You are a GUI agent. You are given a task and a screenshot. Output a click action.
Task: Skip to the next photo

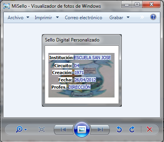(x=100, y=130)
